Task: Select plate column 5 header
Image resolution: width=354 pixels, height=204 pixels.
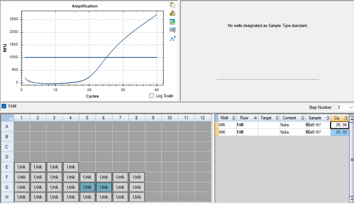Action: (x=87, y=118)
